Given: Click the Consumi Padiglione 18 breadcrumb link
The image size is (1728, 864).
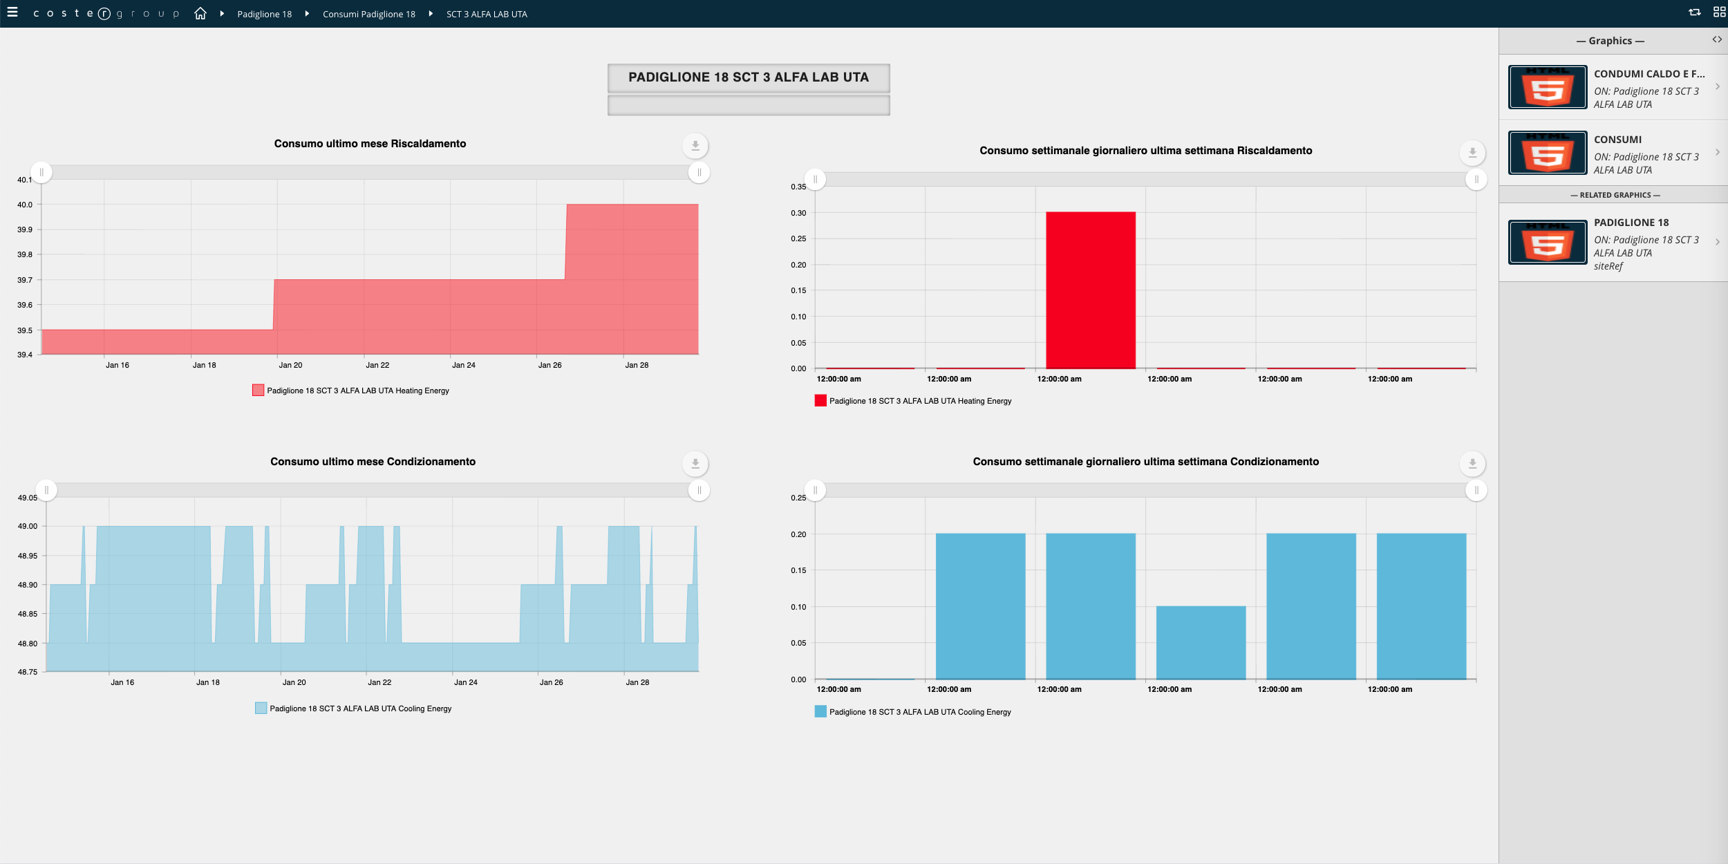Looking at the screenshot, I should 369,12.
